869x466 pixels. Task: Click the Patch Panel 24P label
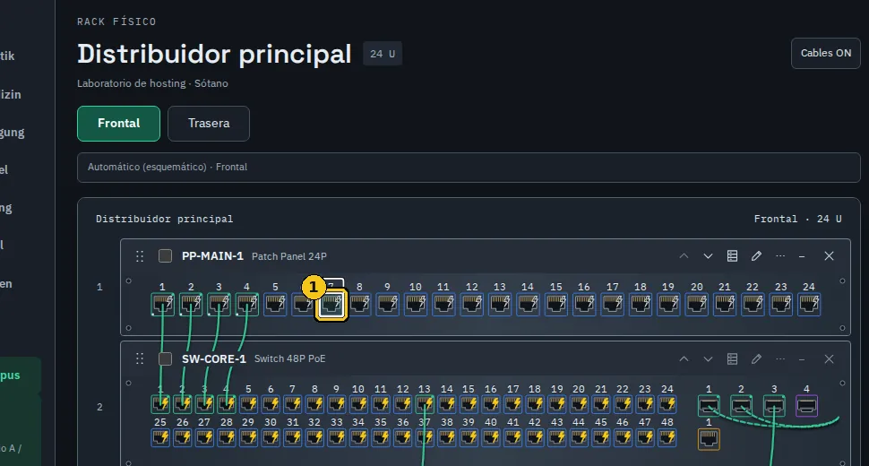[288, 256]
